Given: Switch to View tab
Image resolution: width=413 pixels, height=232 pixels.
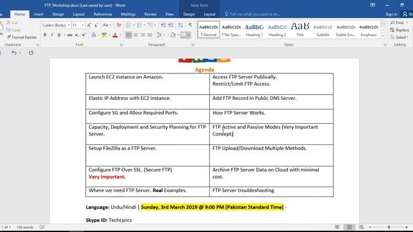Looking at the screenshot, I should tap(169, 14).
